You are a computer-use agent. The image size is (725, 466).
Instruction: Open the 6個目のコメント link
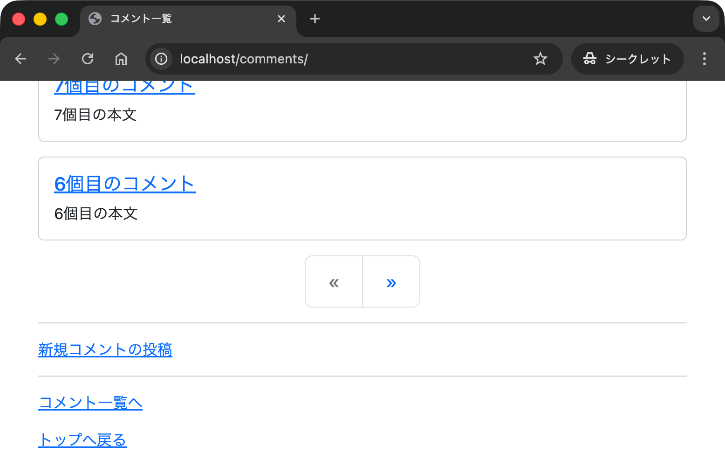click(125, 184)
